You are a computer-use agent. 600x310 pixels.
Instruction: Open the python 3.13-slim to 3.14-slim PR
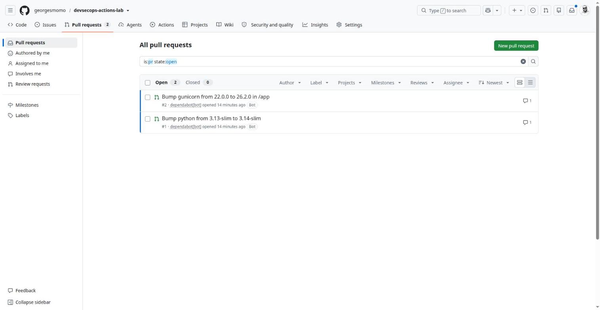(211, 119)
